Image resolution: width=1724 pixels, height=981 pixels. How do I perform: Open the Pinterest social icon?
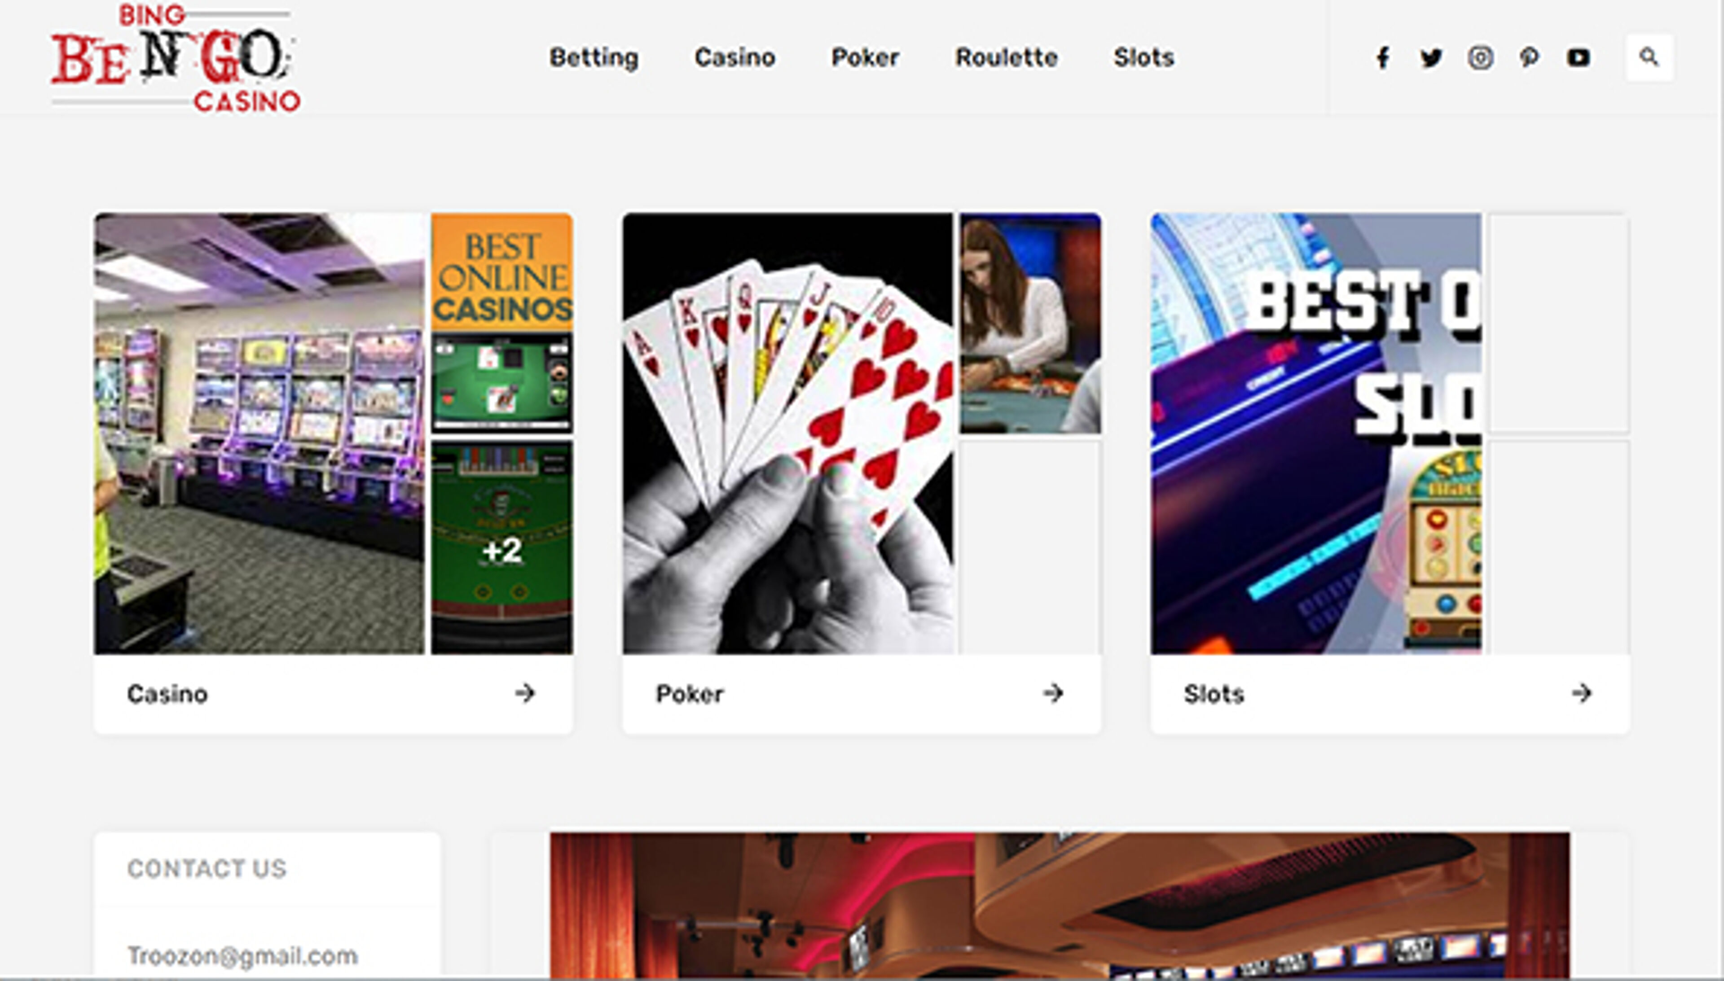click(x=1529, y=58)
